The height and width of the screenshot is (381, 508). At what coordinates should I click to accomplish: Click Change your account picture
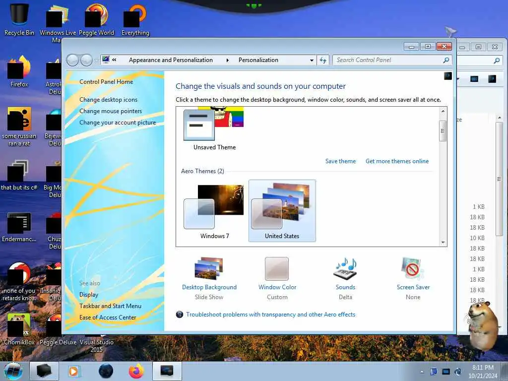(x=118, y=123)
